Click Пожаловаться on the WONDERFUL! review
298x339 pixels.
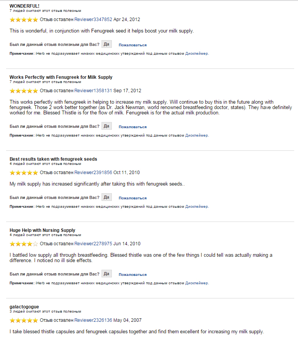[x=133, y=45]
